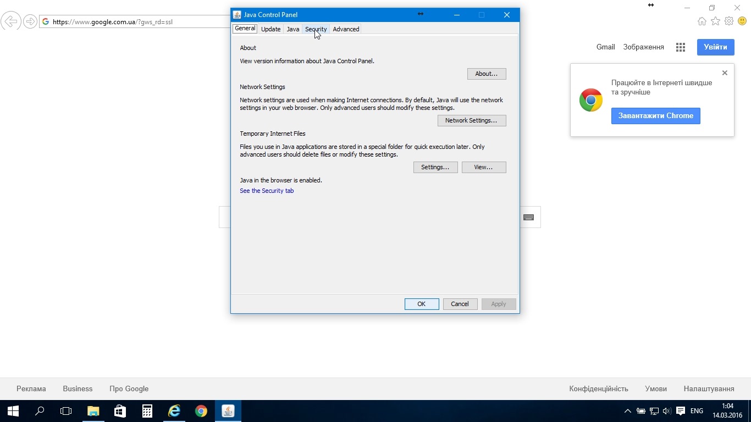Click the Завантажити Chrome button
The image size is (751, 422).
point(656,116)
